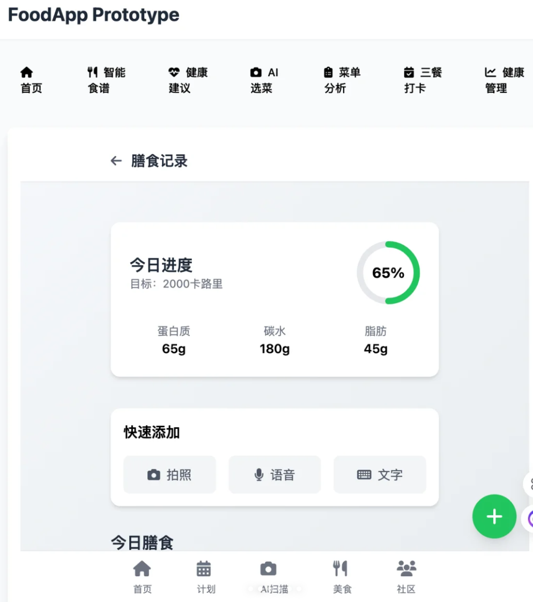Select 美食 fork-knife icon in bottom bar
Viewport: 533px width, 602px height.
[x=340, y=569]
